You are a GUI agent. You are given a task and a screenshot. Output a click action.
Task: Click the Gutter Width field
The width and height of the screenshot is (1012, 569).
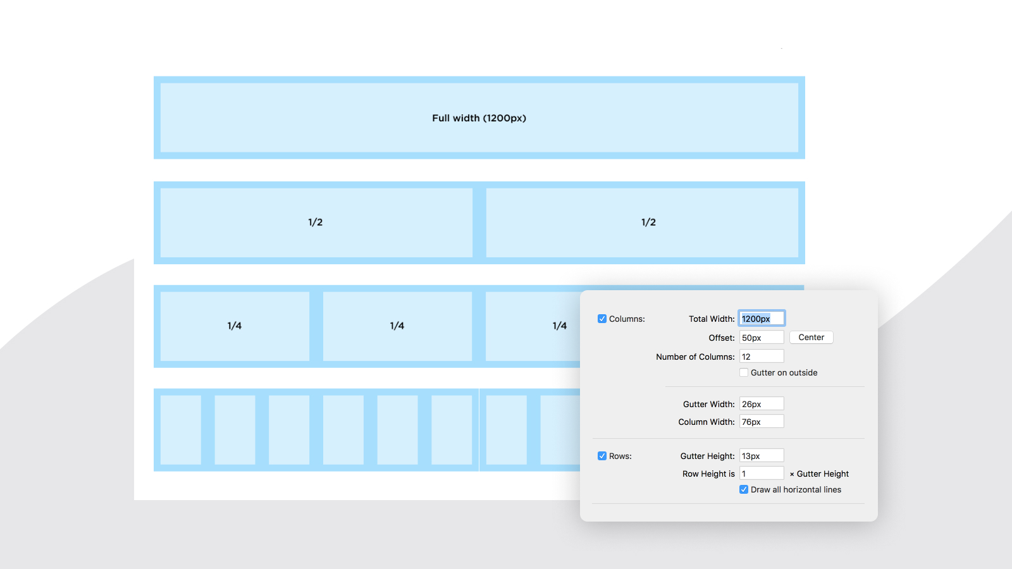click(762, 404)
